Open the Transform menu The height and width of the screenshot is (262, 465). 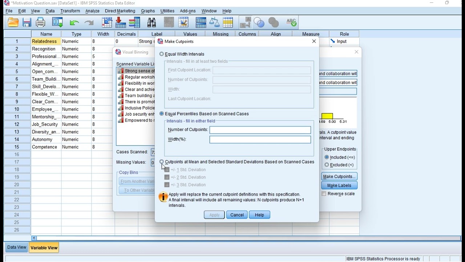coord(70,11)
